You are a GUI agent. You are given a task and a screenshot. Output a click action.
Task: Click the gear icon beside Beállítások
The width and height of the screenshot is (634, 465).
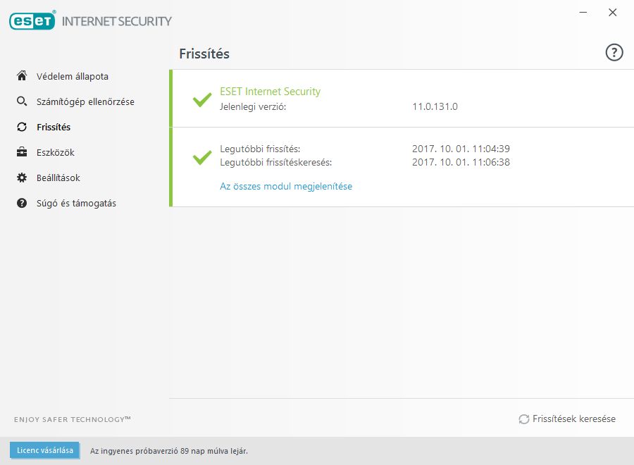[x=22, y=178]
